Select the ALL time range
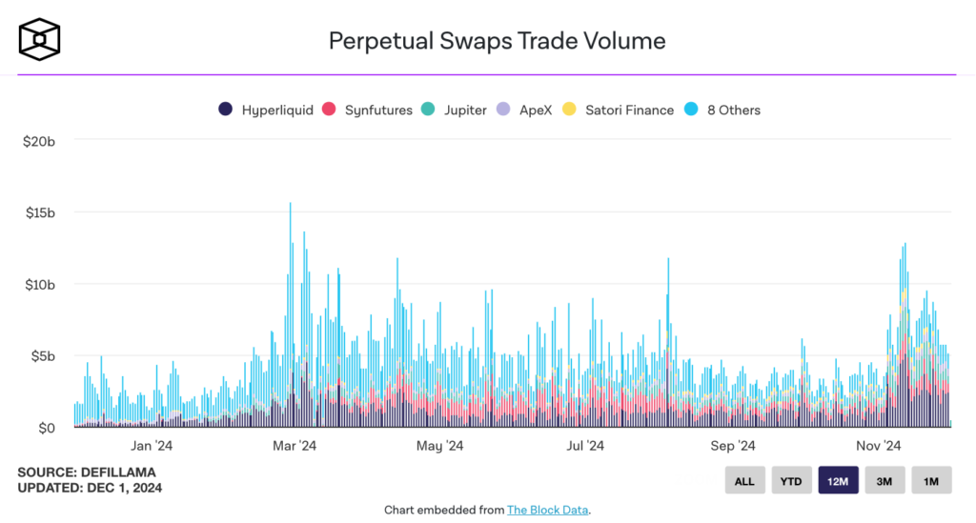 (x=744, y=481)
